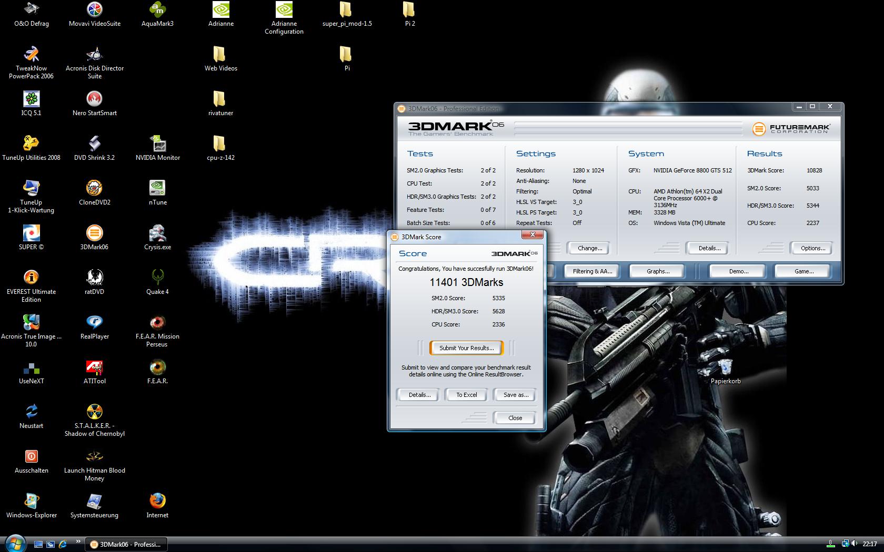Click the taskbar clock 22:17

(x=870, y=544)
